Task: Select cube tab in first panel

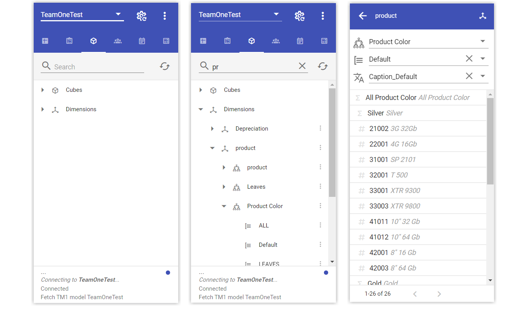Action: pyautogui.click(x=93, y=41)
